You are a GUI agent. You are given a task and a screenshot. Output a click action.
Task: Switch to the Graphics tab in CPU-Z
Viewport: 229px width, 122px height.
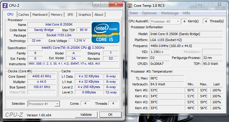point(84,15)
